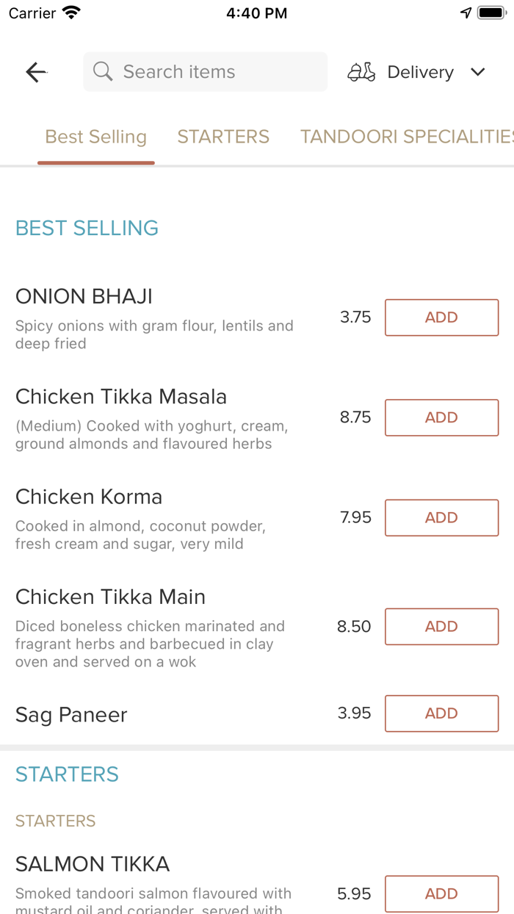Open the Delivery order type selector
Viewport: 514px width, 914px height.
tap(420, 72)
